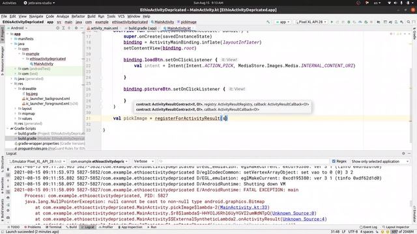Open Logcat panel settings gear
The width and height of the screenshot is (417, 234).
pos(403,153)
